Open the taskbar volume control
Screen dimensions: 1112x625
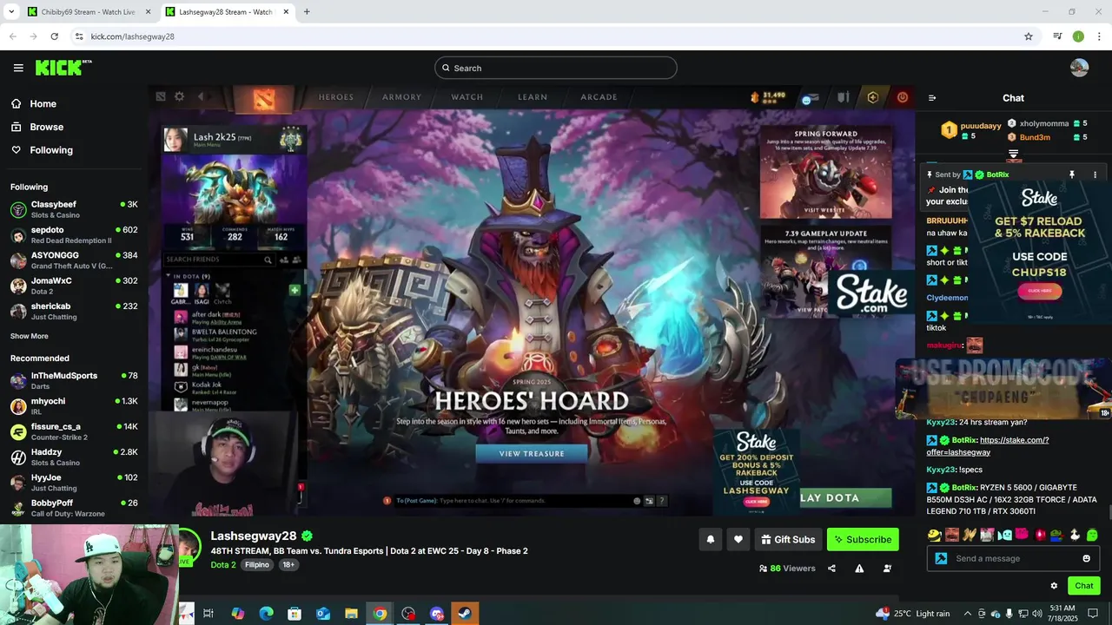(x=1036, y=614)
